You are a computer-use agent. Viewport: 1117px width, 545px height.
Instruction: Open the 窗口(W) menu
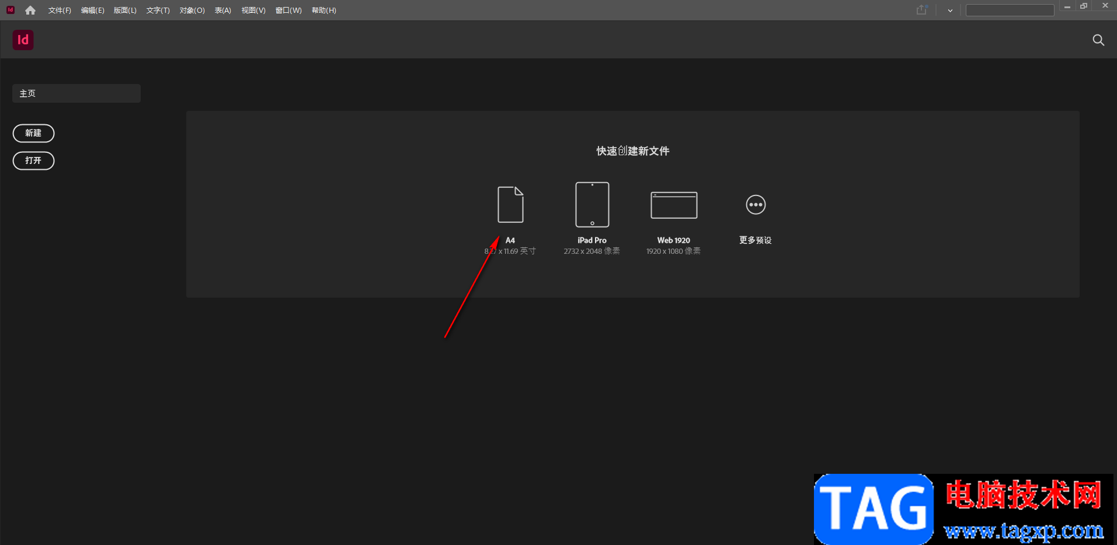[288, 11]
